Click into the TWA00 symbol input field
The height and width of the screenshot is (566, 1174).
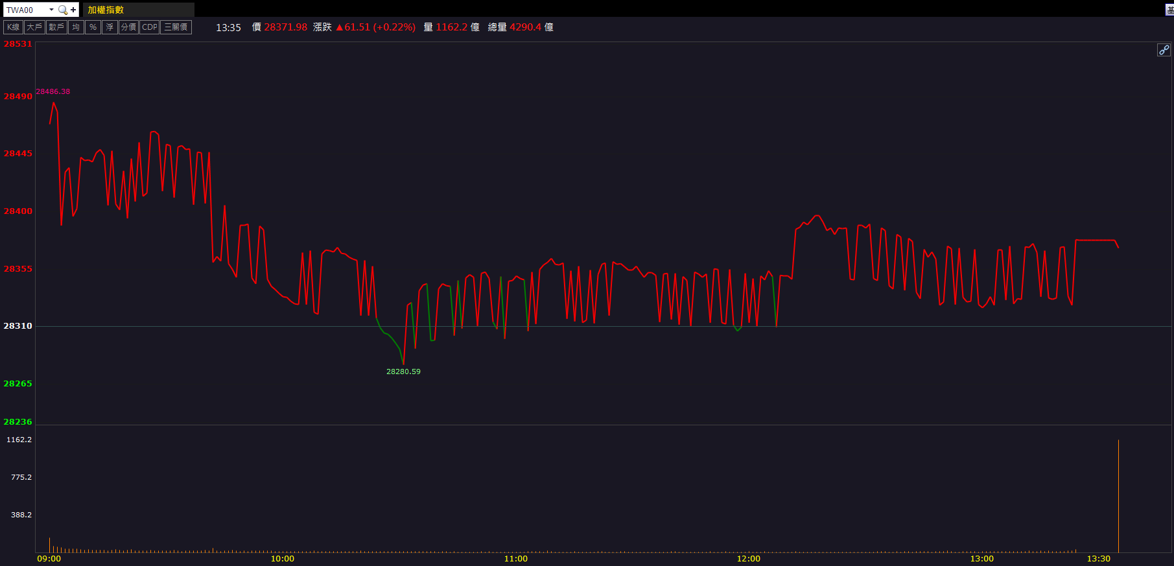(25, 10)
